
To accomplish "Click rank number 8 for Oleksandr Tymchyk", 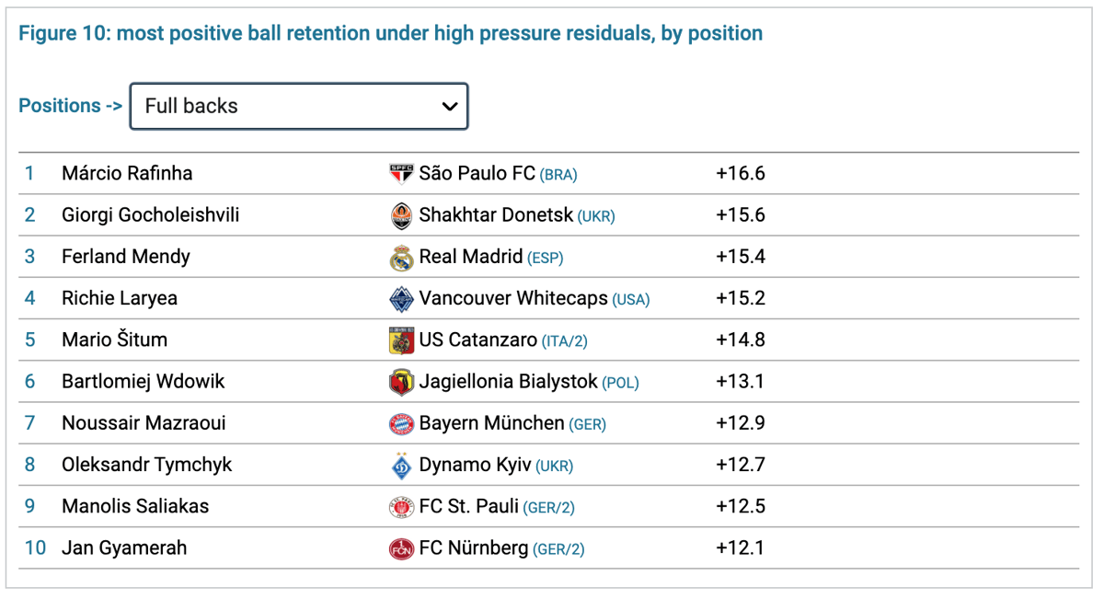I will coord(29,465).
